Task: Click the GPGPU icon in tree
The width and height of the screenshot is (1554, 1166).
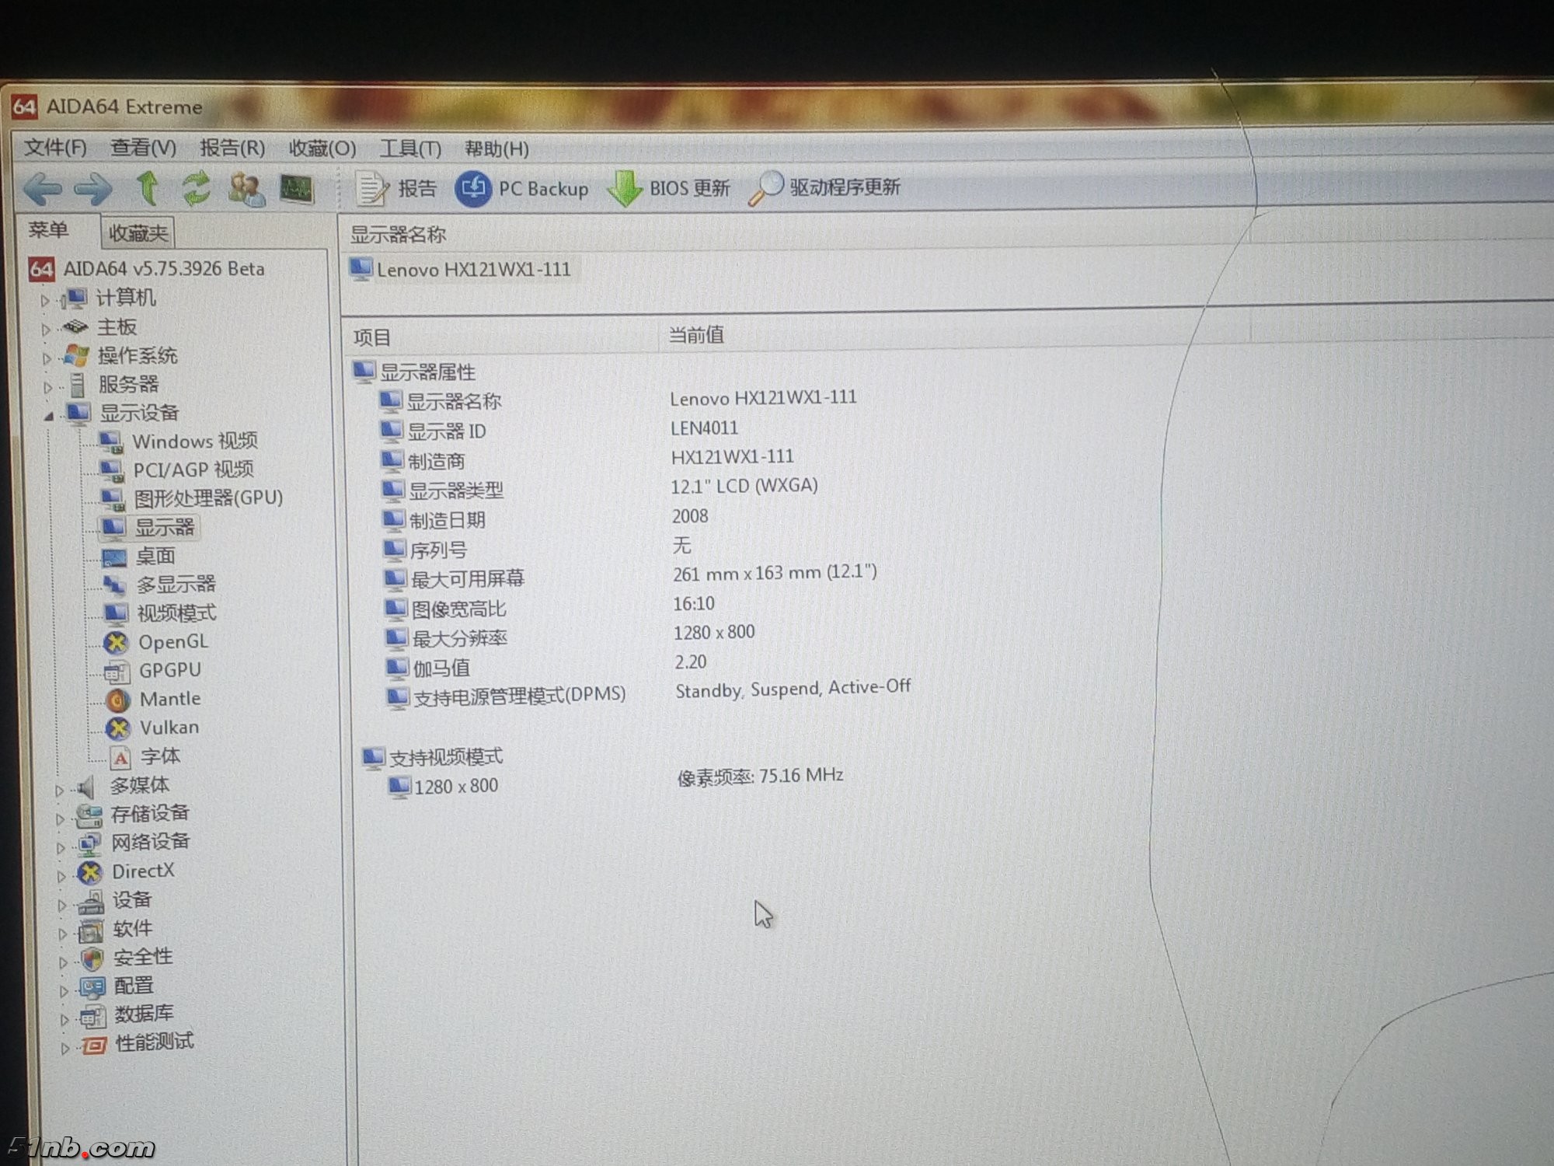Action: 117,671
